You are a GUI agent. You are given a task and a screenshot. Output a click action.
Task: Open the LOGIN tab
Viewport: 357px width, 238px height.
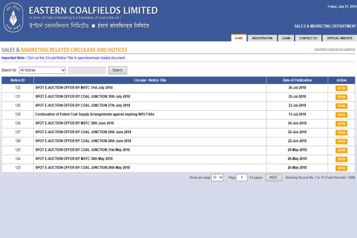[286, 38]
